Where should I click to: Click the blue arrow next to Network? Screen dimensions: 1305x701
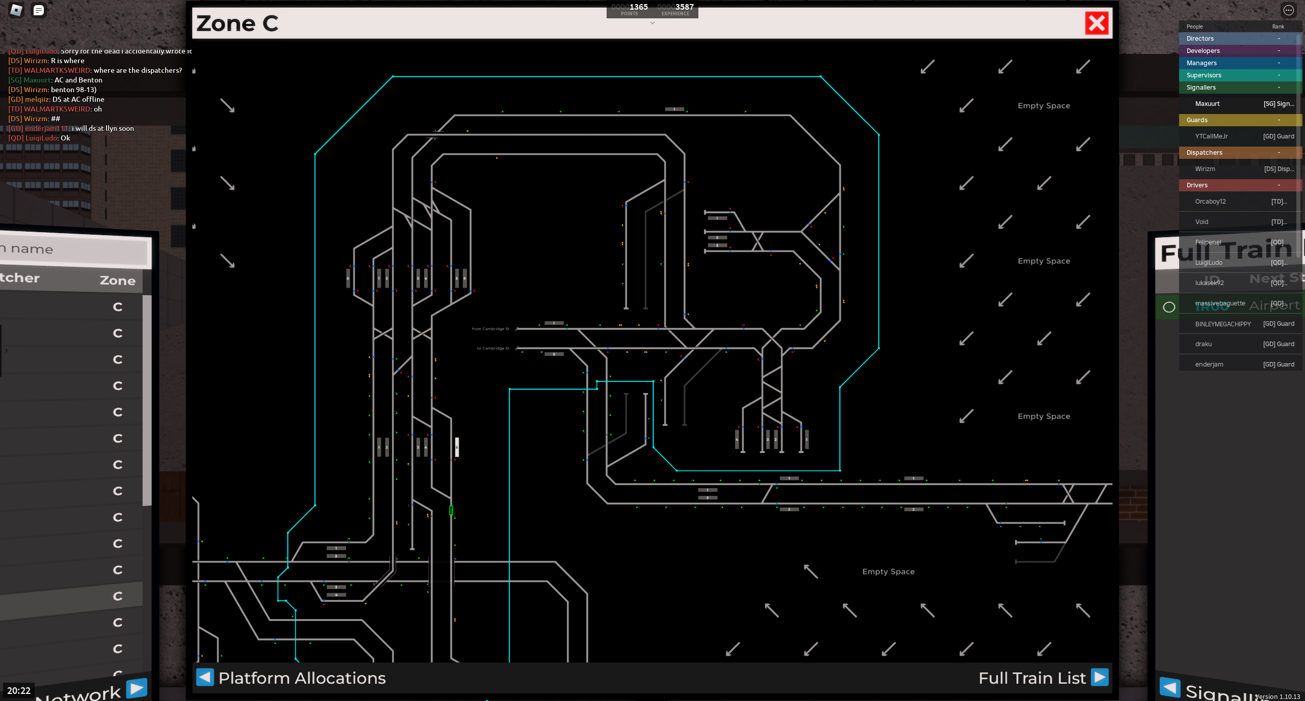pyautogui.click(x=136, y=688)
